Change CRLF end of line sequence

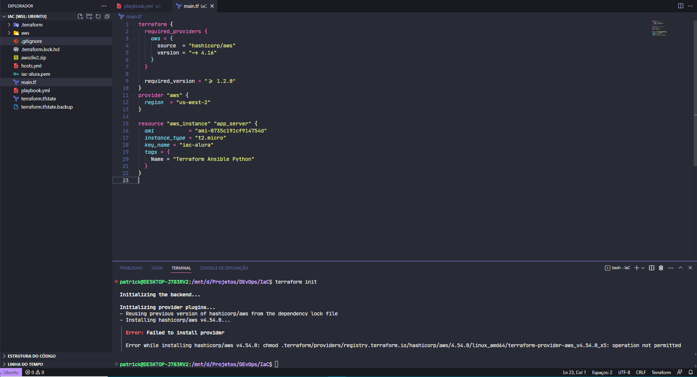pyautogui.click(x=641, y=373)
